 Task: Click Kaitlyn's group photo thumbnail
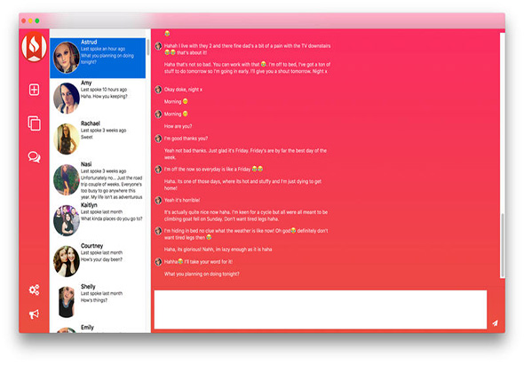(x=67, y=220)
